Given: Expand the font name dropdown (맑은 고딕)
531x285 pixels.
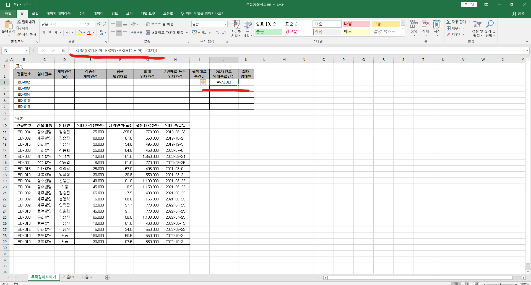Looking at the screenshot, I should tap(82, 24).
